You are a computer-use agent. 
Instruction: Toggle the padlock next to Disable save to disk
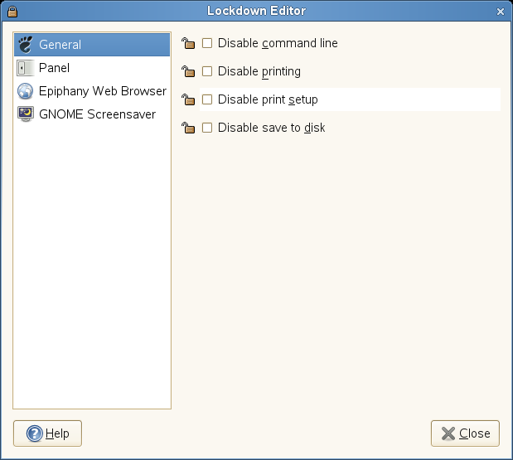click(188, 128)
